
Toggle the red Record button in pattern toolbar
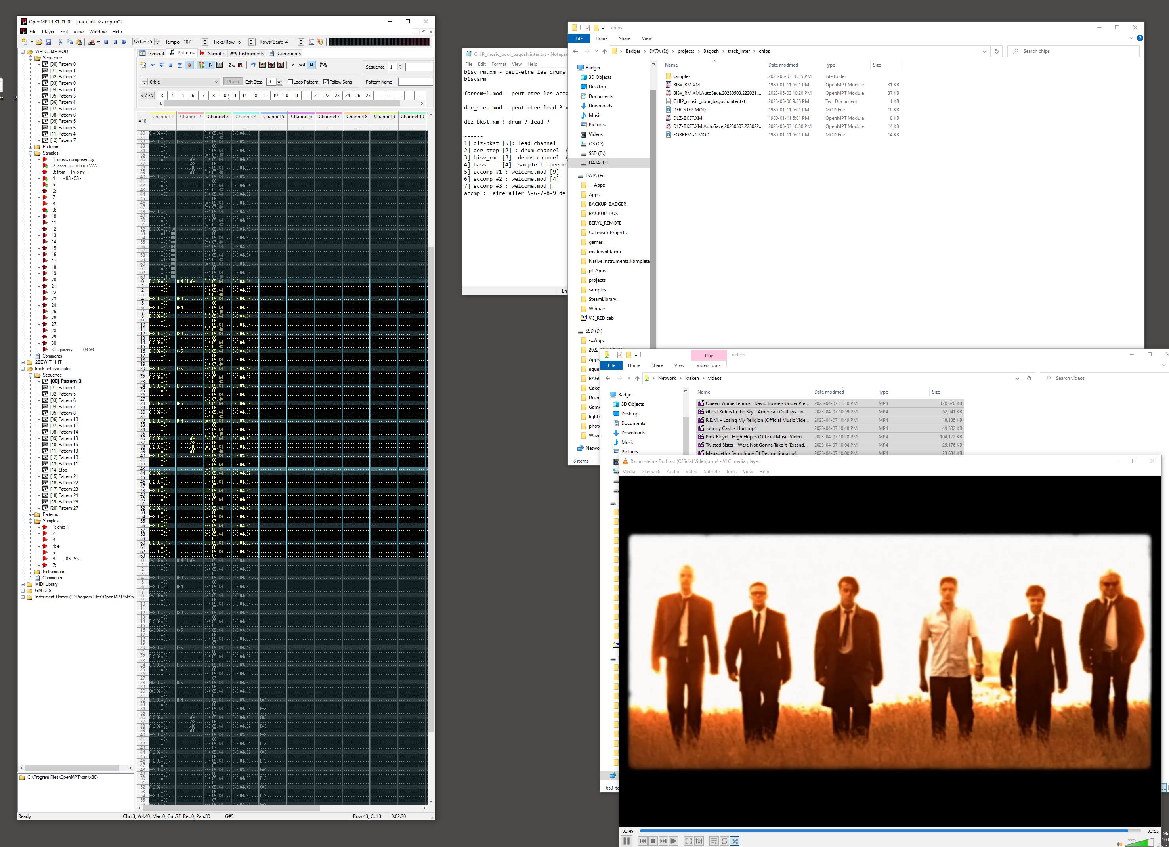(x=190, y=65)
